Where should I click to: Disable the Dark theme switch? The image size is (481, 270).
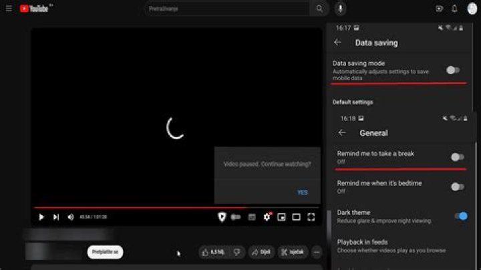[460, 216]
